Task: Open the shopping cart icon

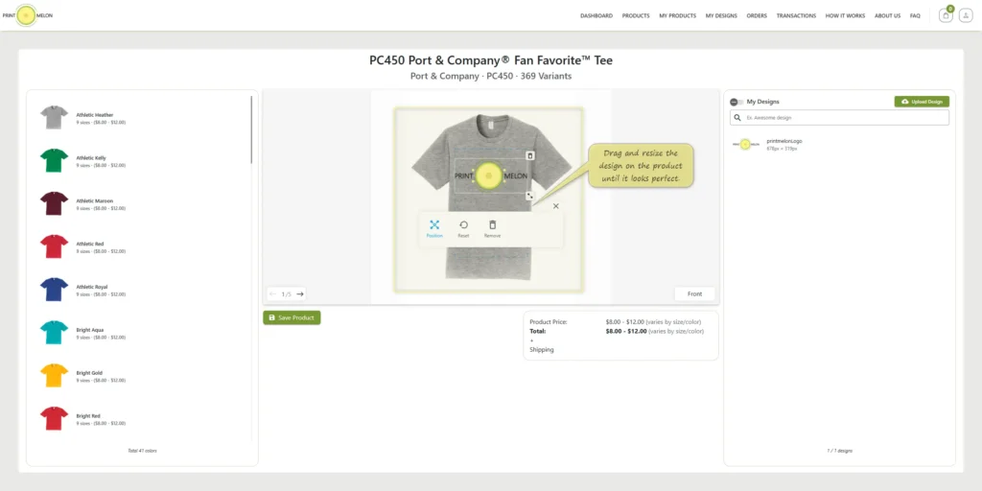Action: (946, 15)
